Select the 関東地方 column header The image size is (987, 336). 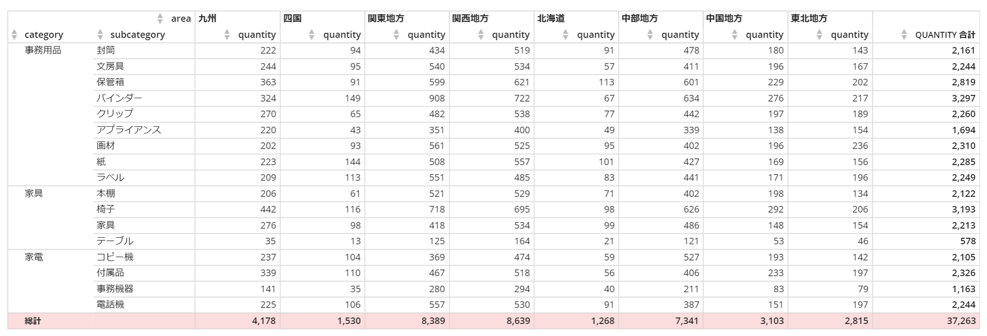coord(386,19)
